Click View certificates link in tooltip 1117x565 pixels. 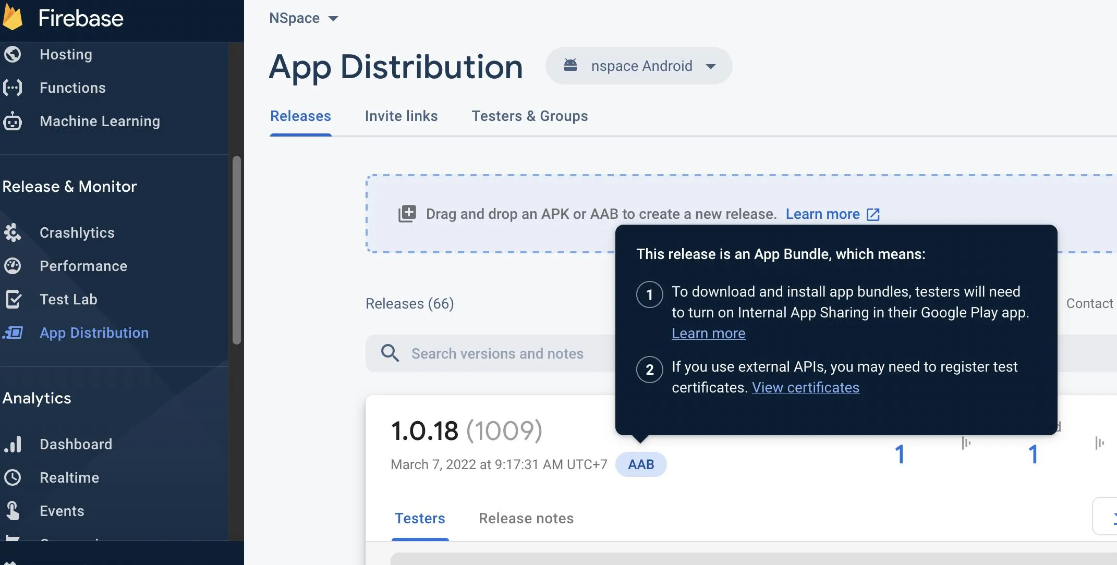point(805,387)
